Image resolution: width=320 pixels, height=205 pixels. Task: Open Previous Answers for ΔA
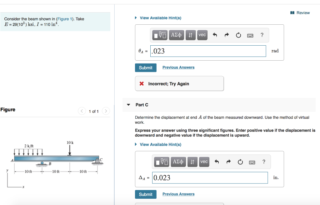[x=178, y=194]
